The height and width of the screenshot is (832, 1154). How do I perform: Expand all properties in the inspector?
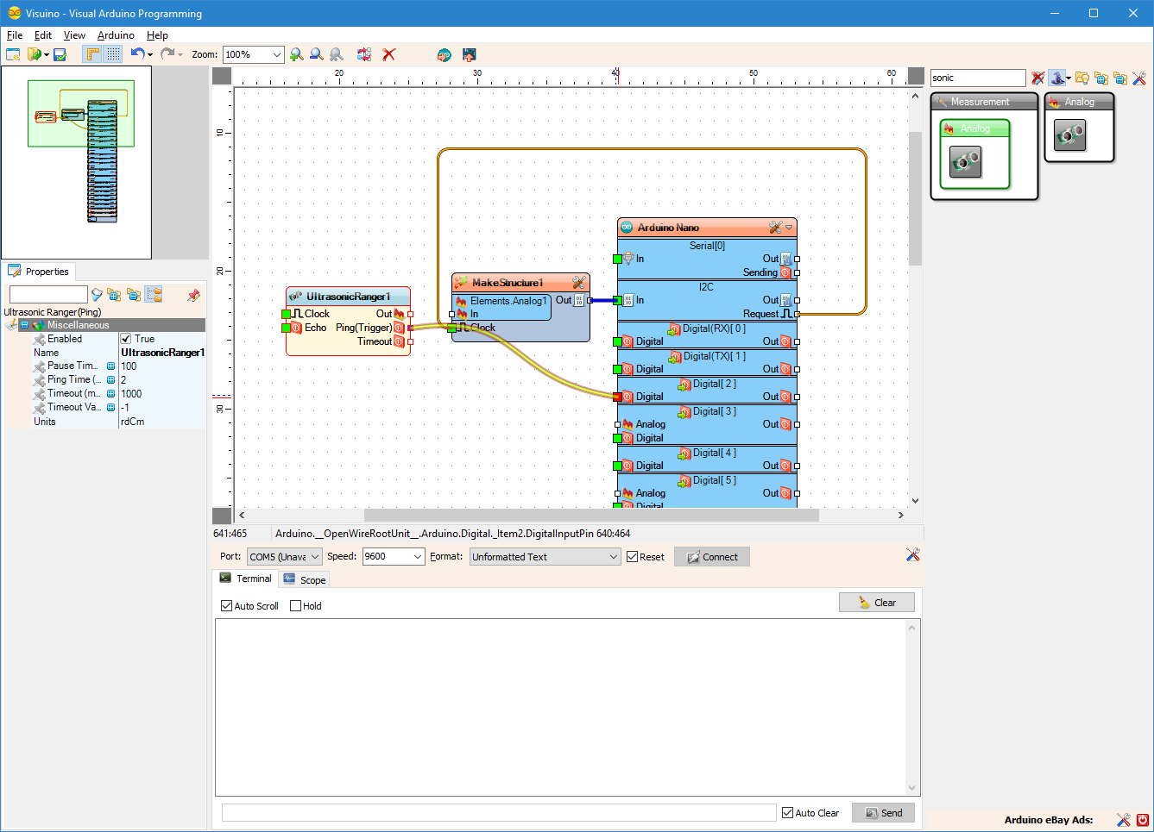pos(114,295)
